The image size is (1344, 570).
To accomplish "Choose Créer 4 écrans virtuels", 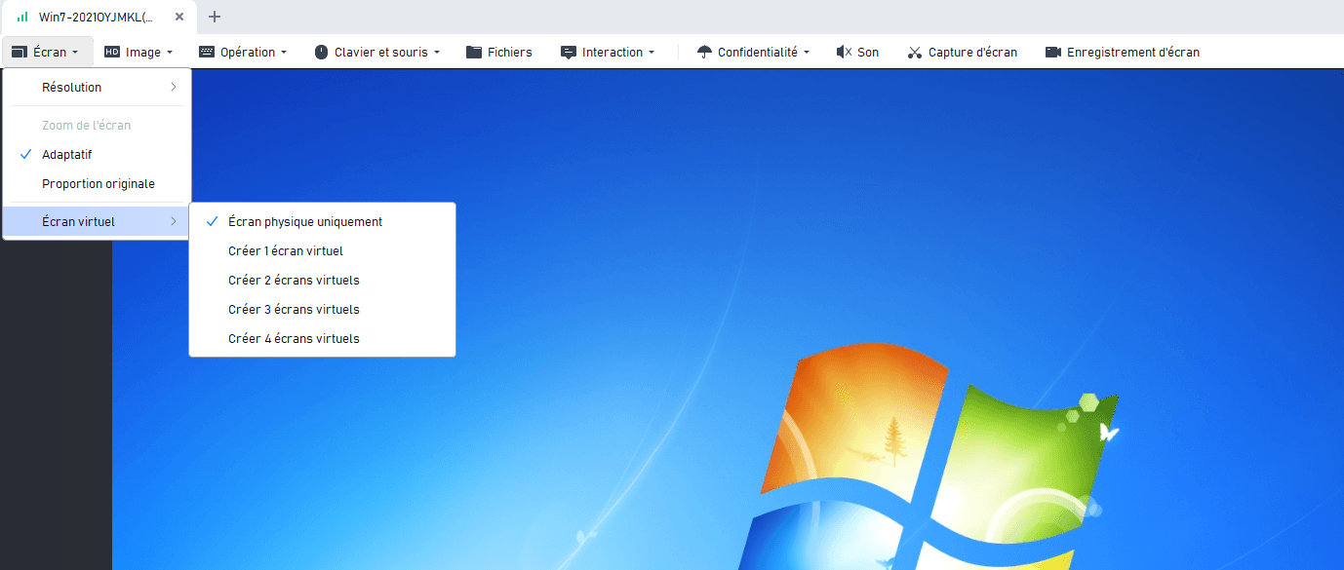I will (x=322, y=339).
